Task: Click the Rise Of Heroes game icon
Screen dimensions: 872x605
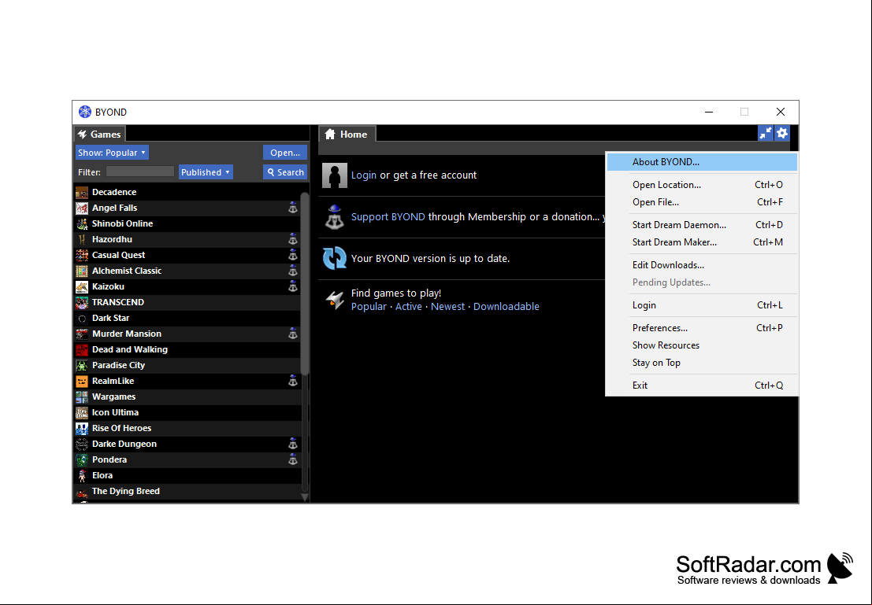Action: pos(82,429)
